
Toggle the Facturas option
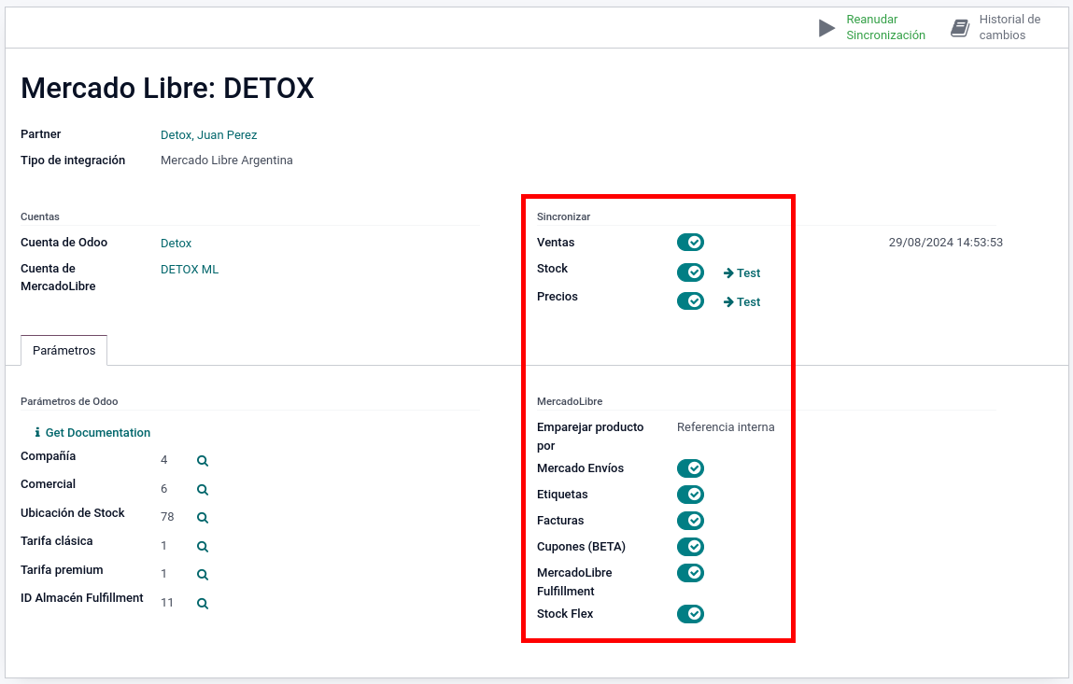pyautogui.click(x=690, y=521)
